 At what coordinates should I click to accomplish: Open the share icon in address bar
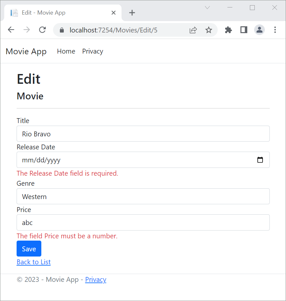pyautogui.click(x=193, y=30)
